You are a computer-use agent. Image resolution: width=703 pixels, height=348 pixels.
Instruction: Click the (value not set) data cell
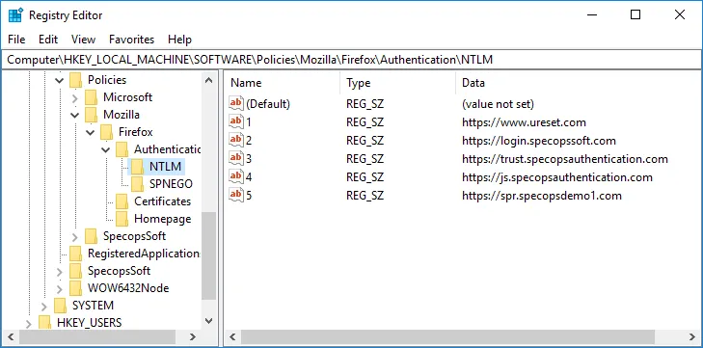point(498,104)
